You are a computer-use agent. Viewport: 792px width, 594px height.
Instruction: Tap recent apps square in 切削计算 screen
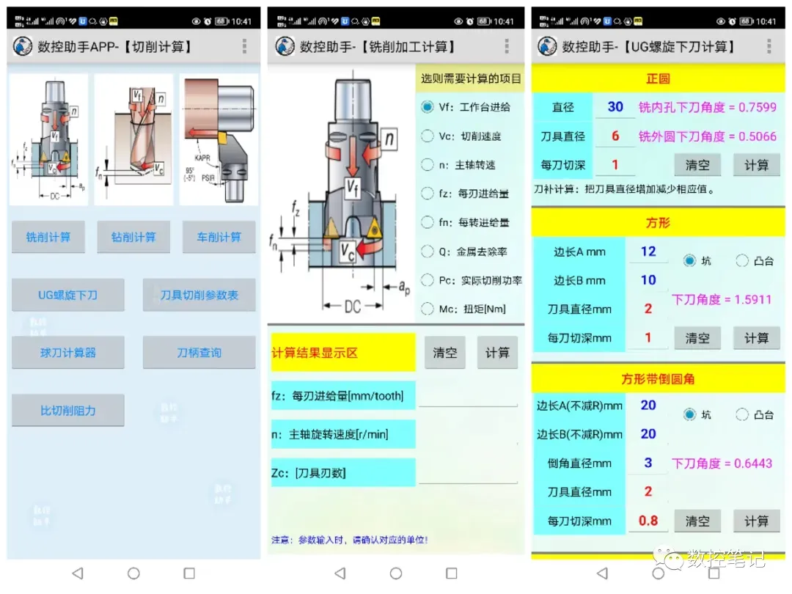point(189,573)
